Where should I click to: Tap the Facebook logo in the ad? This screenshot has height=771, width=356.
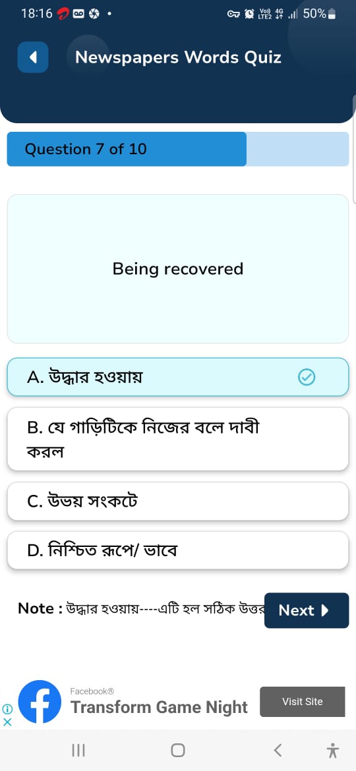tap(40, 702)
